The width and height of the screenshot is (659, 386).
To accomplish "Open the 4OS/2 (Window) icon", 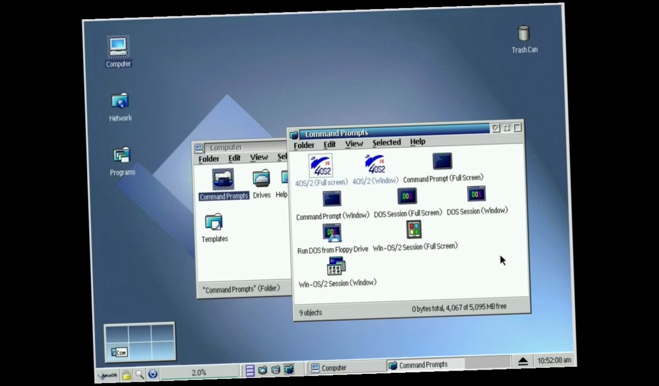I will pos(376,164).
